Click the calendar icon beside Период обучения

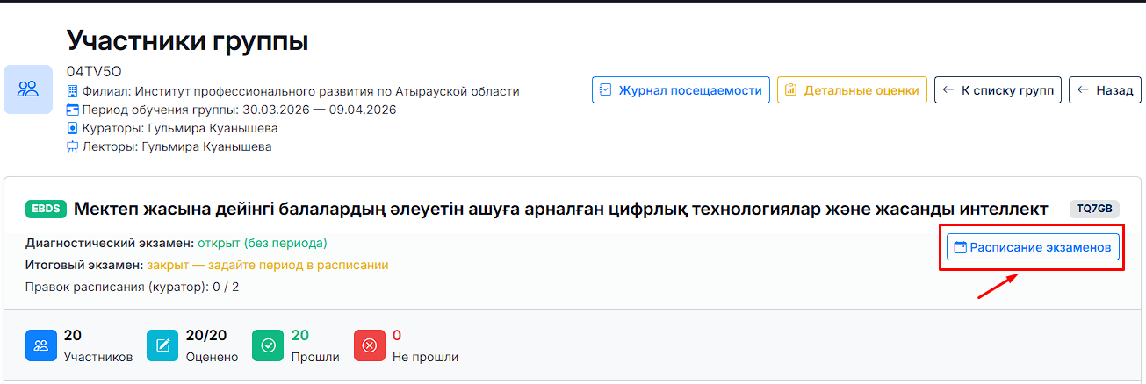point(73,110)
